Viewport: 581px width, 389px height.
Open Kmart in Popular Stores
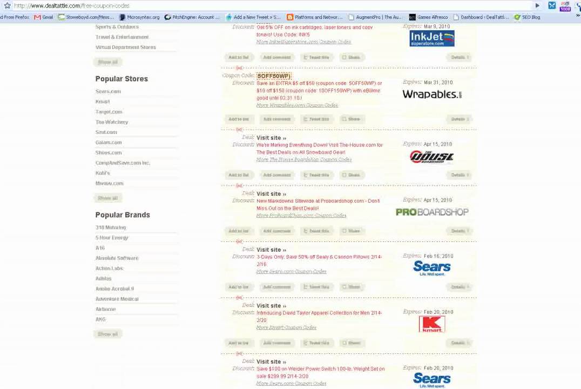click(103, 102)
